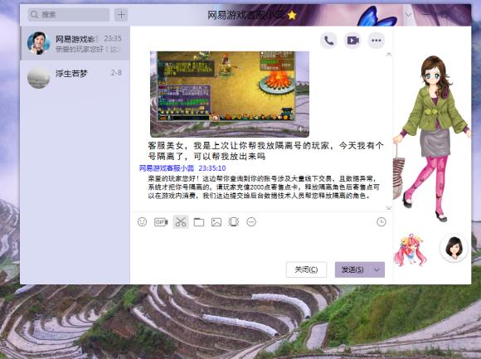
Task: Click the 发送(S) send button
Action: point(352,269)
